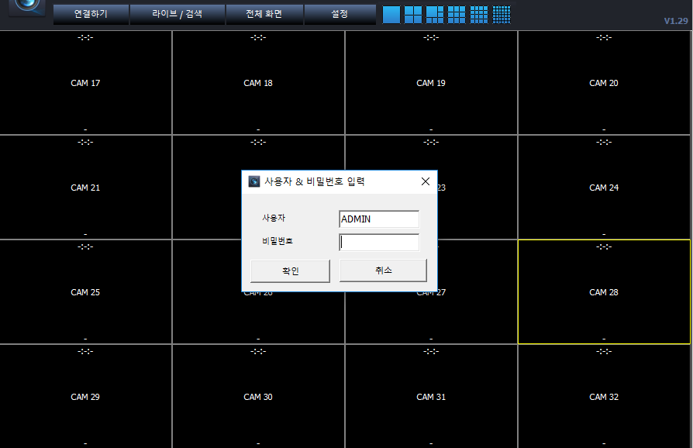This screenshot has width=693, height=448.
Task: Open the 라이브 / 검색 menu
Action: [177, 14]
